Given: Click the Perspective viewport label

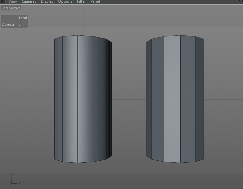Looking at the screenshot, I should pos(11,8).
